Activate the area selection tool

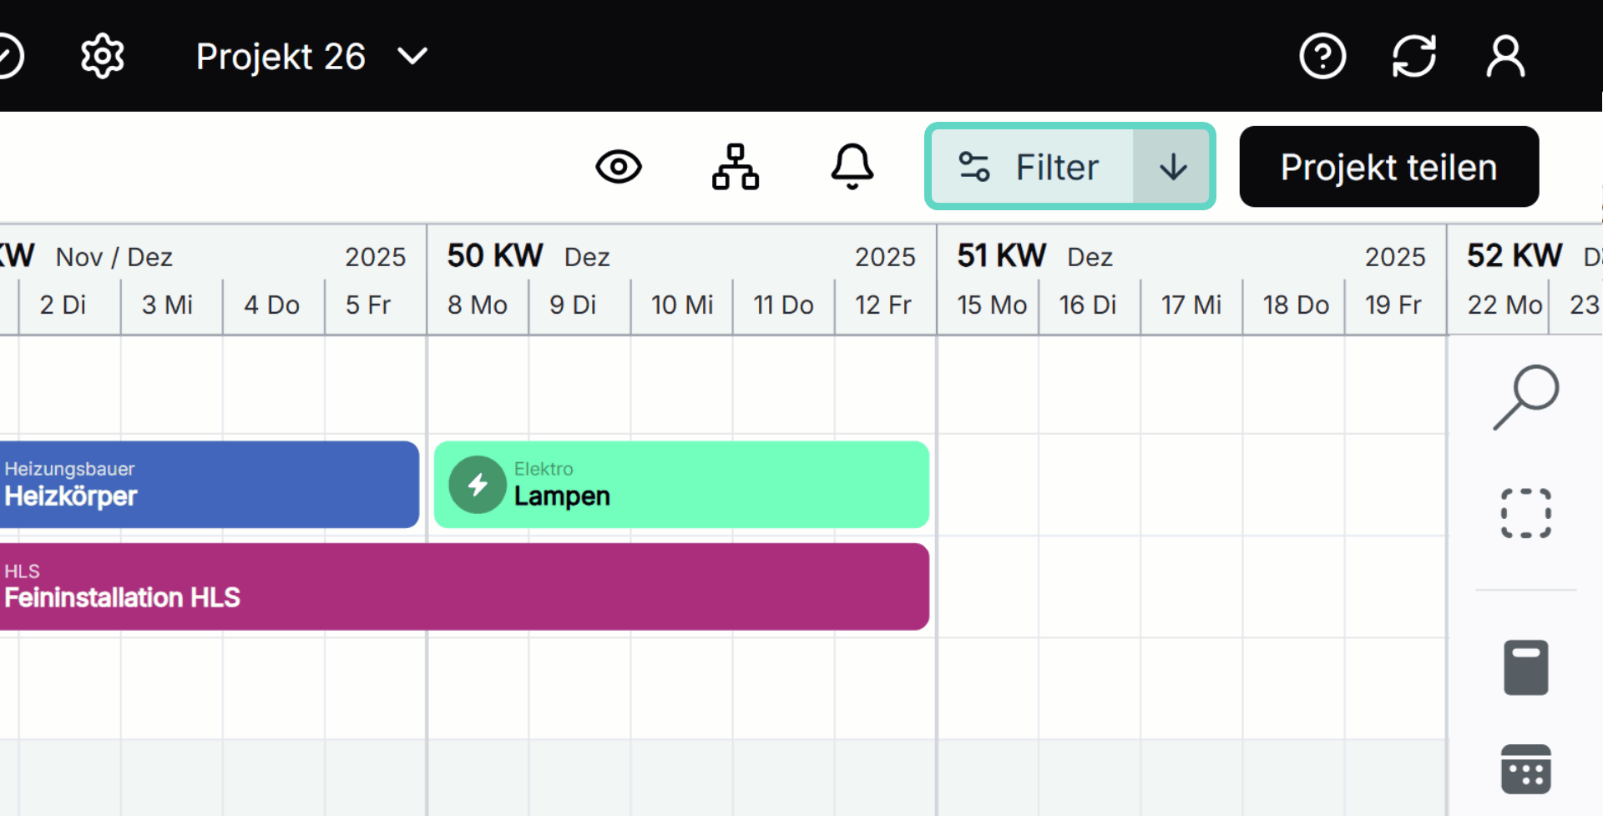(1525, 514)
